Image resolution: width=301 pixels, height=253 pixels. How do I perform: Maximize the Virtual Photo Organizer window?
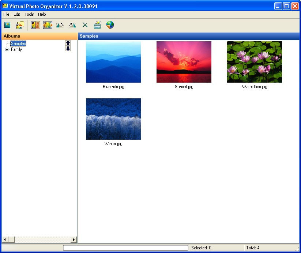pos(286,6)
